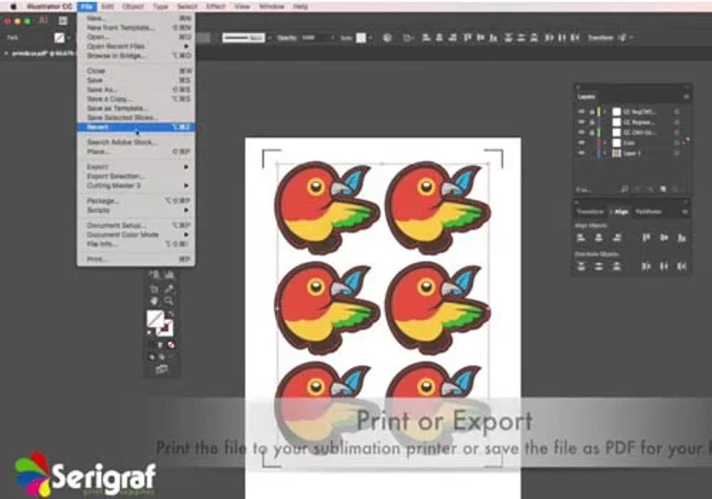Viewport: 712px width, 499px height.
Task: Select the Zoom tool
Action: pos(169,301)
